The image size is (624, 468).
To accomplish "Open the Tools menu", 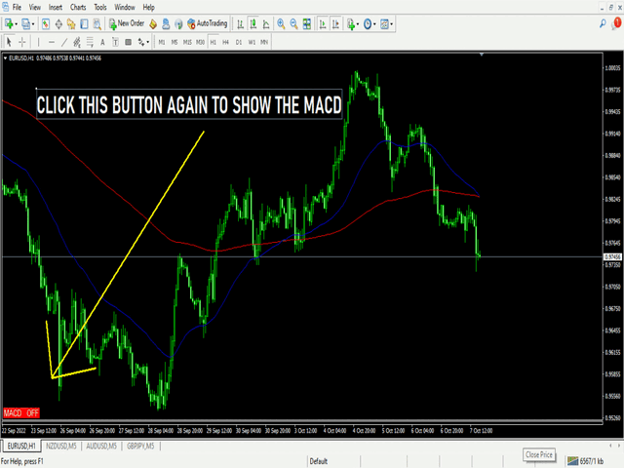I will [x=100, y=7].
